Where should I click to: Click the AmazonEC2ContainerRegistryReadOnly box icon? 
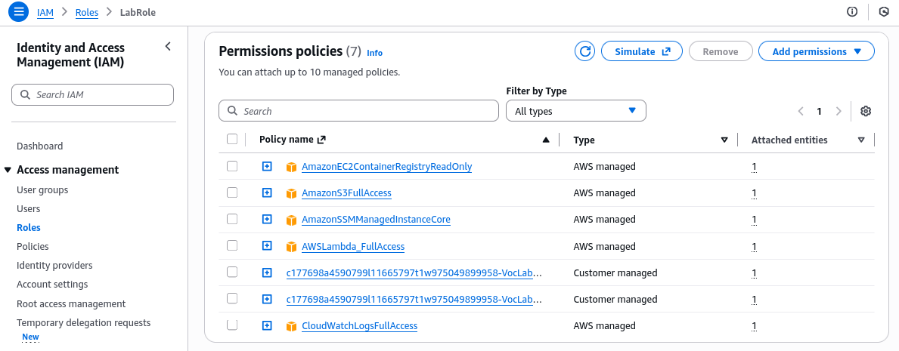pos(292,168)
